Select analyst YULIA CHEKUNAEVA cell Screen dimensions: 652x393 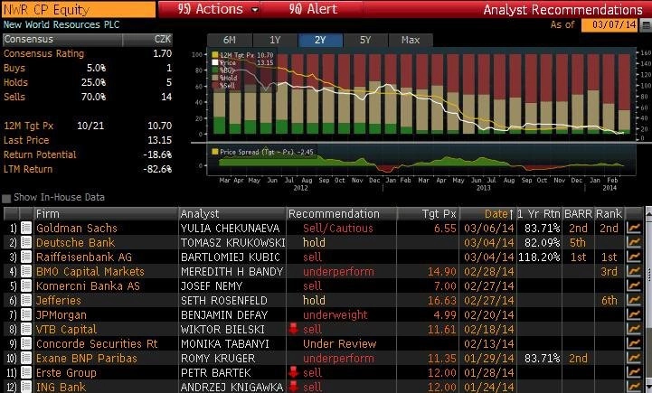click(231, 228)
